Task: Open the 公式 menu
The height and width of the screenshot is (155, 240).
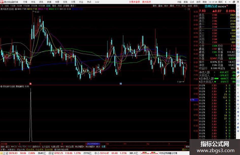Action: click(192, 2)
